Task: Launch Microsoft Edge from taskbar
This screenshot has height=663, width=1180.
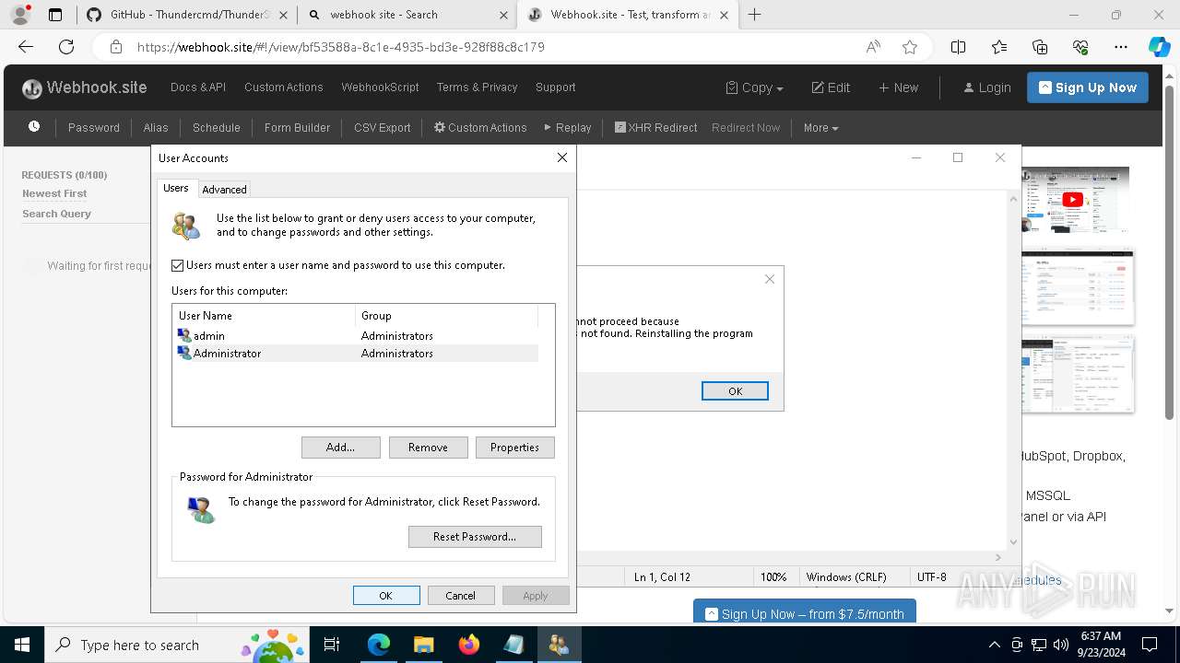Action: [x=379, y=645]
